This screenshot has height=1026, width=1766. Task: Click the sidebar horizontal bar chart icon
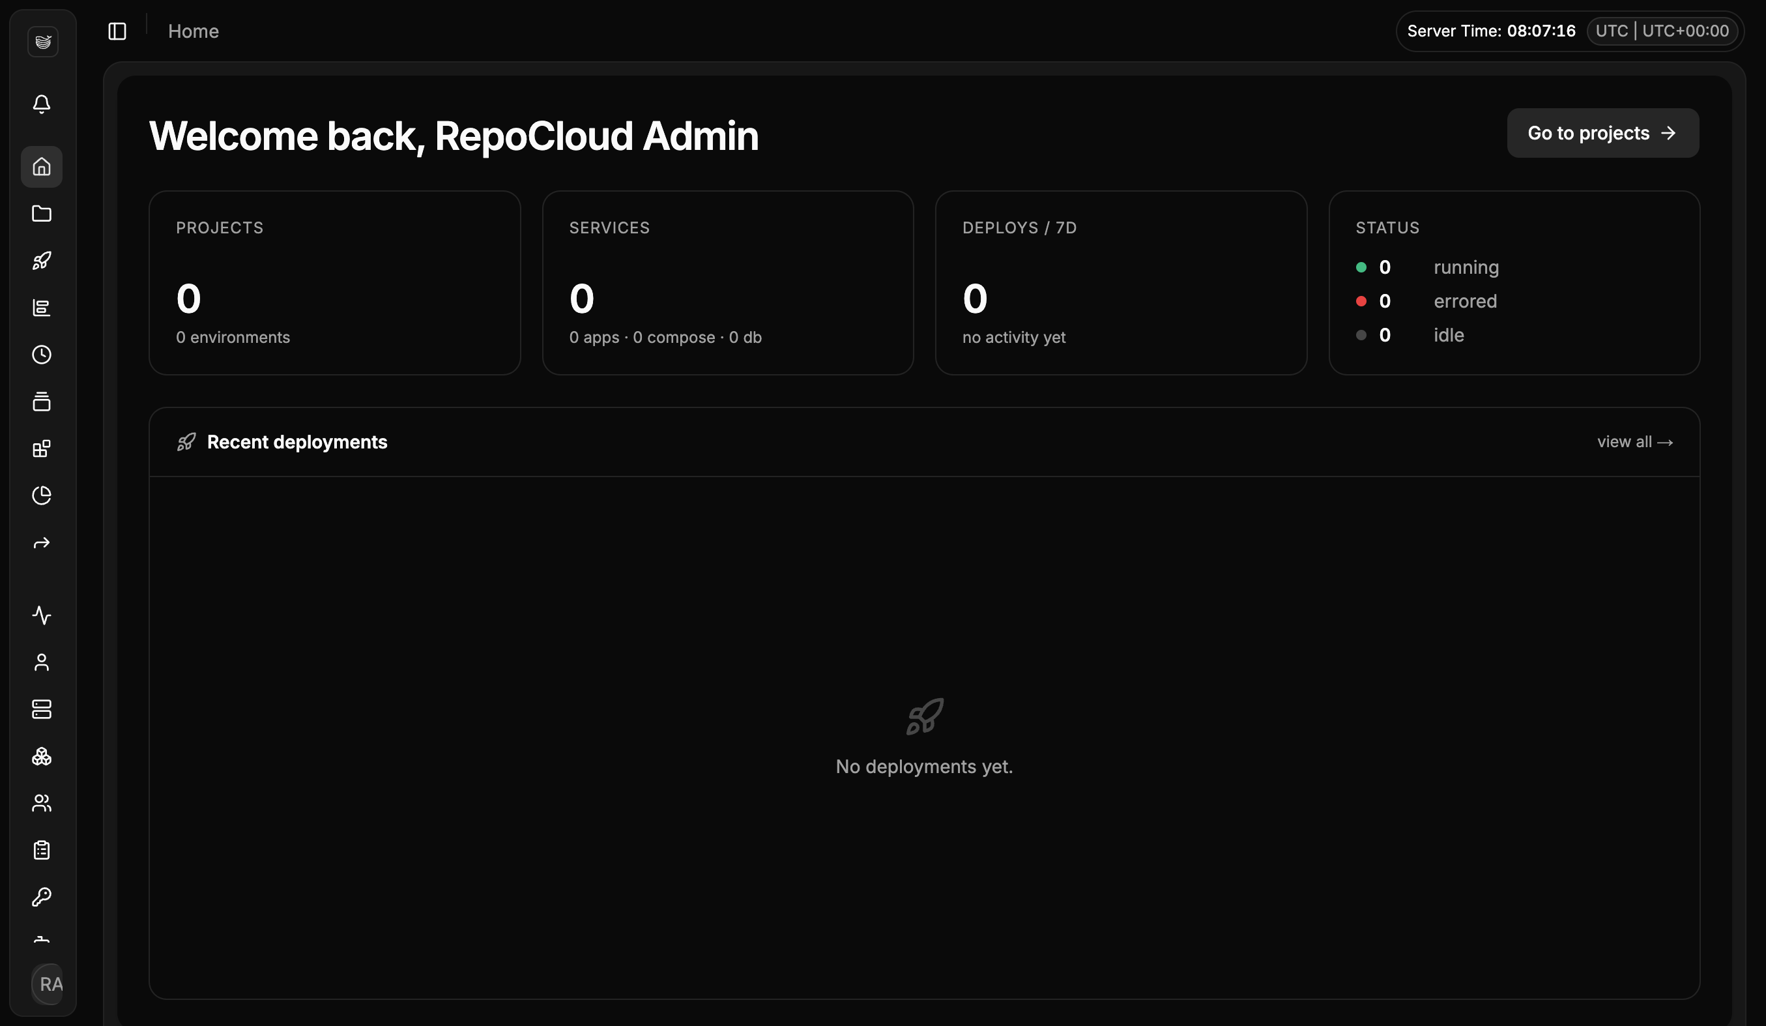41,308
